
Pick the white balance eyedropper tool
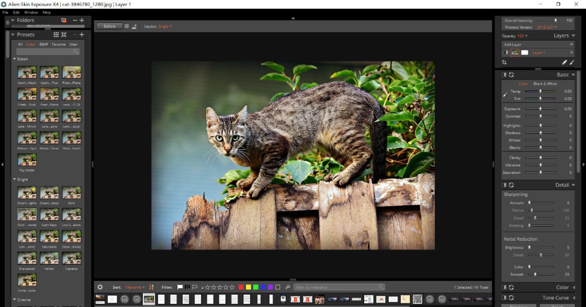pos(505,95)
